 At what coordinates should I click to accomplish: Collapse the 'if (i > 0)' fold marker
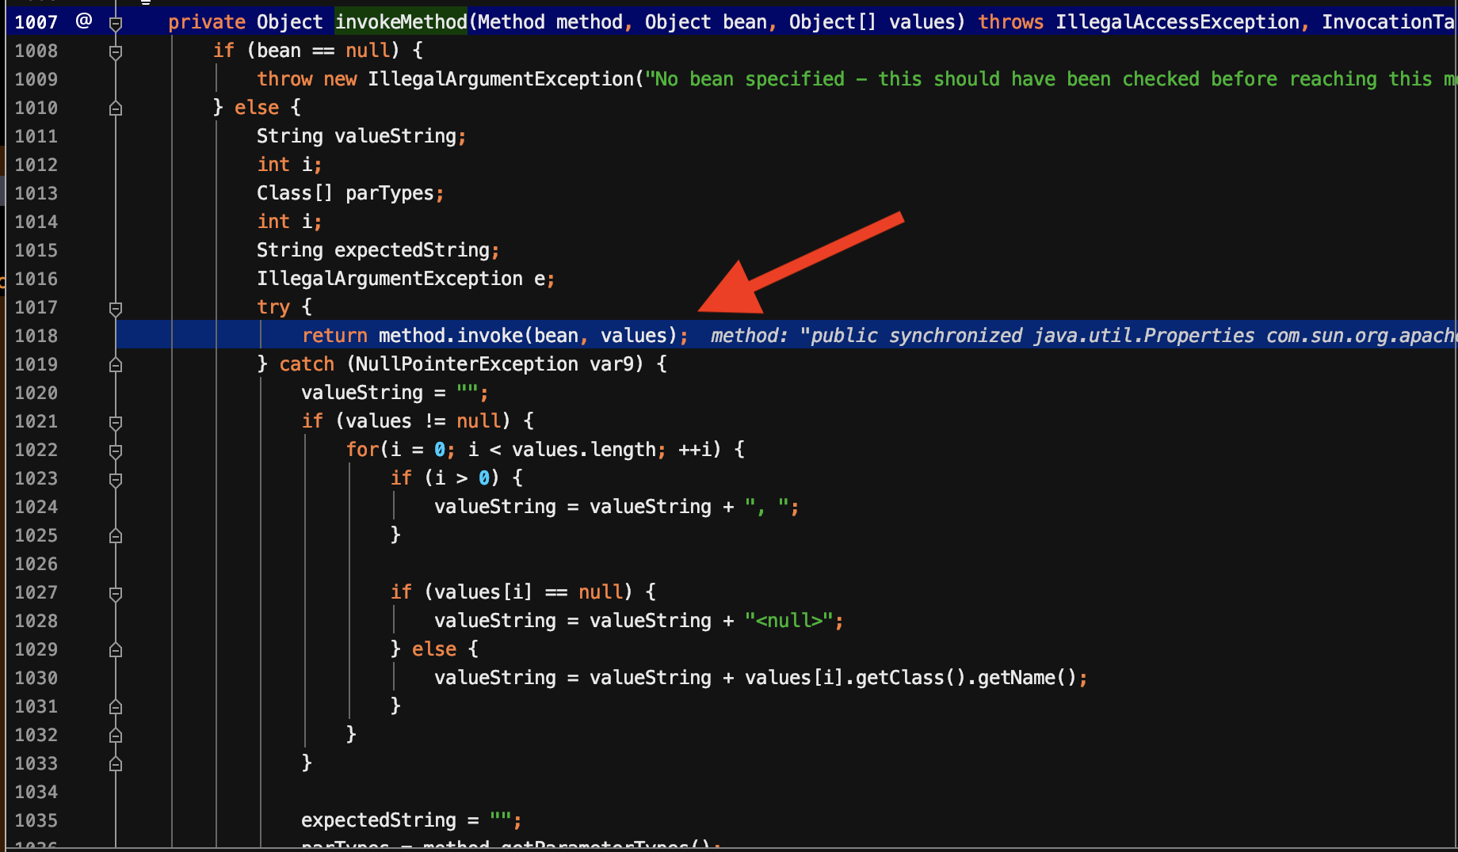116,479
